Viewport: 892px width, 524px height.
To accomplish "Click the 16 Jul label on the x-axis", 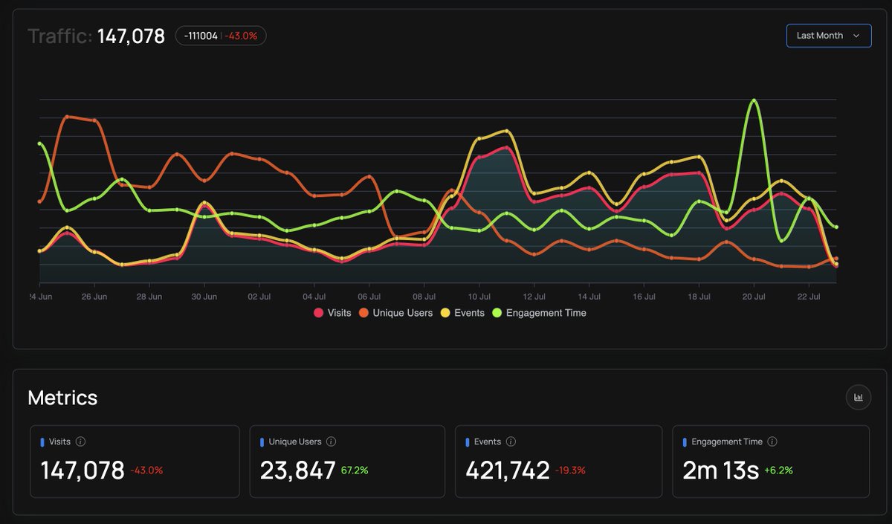I will [644, 297].
